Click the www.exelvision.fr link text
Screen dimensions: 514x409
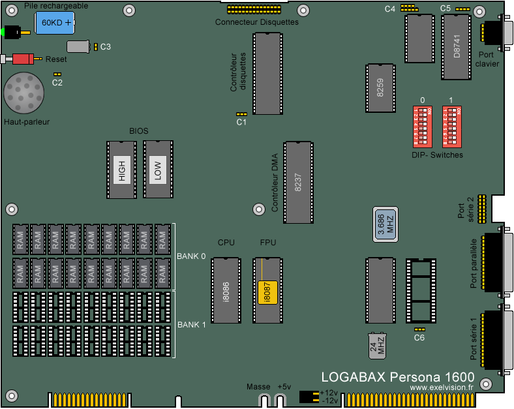(442, 387)
